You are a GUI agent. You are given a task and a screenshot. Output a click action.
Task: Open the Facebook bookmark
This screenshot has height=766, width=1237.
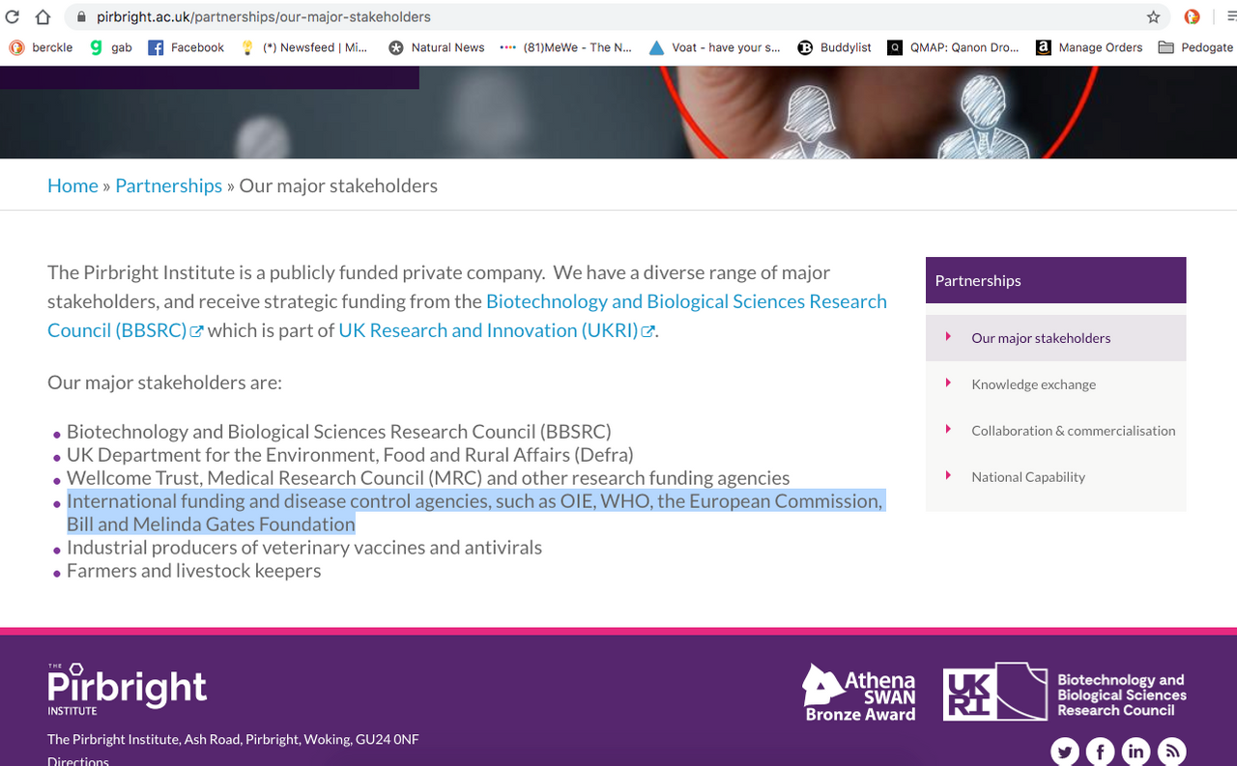tap(186, 47)
